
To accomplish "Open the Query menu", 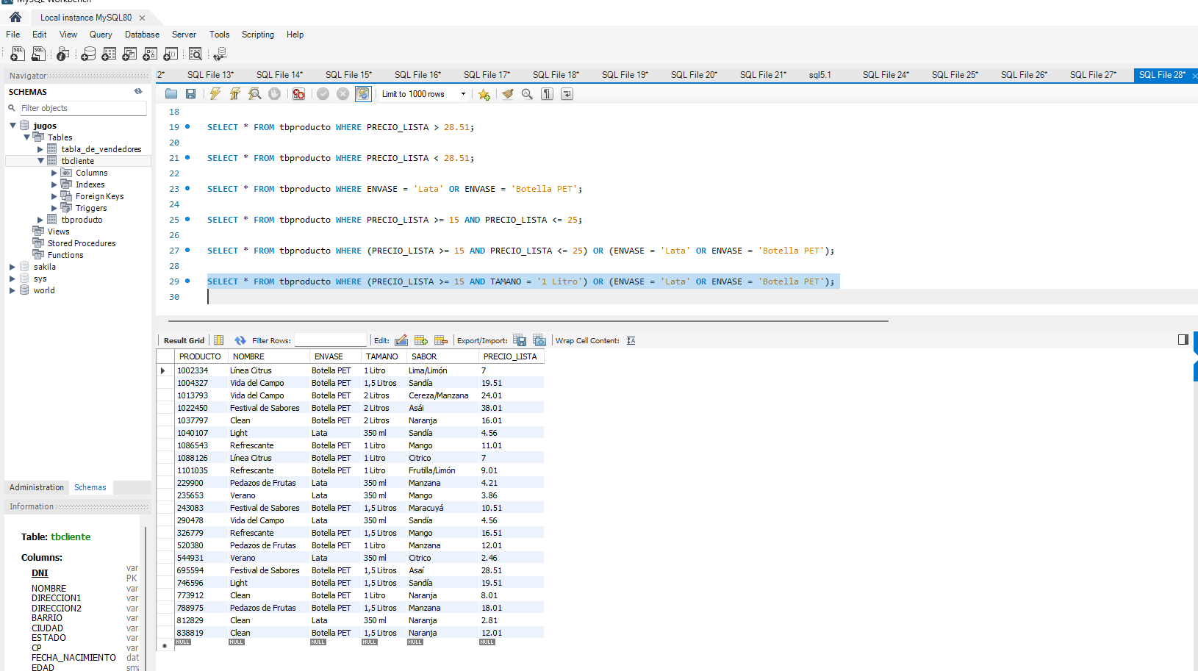I will pos(101,35).
